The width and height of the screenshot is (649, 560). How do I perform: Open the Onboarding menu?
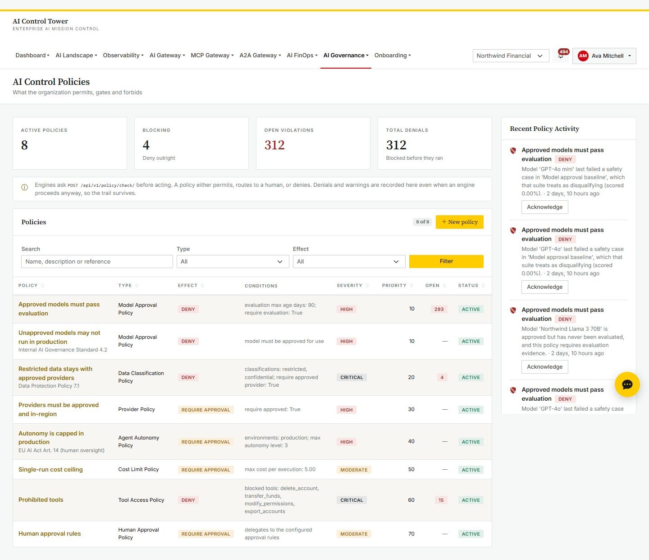click(x=393, y=56)
